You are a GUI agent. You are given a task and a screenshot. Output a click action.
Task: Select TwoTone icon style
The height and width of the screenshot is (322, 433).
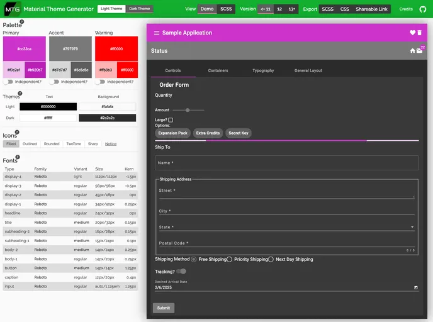(x=74, y=144)
